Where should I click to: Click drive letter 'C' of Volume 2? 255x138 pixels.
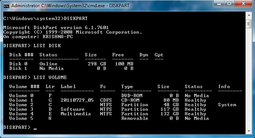point(50,105)
